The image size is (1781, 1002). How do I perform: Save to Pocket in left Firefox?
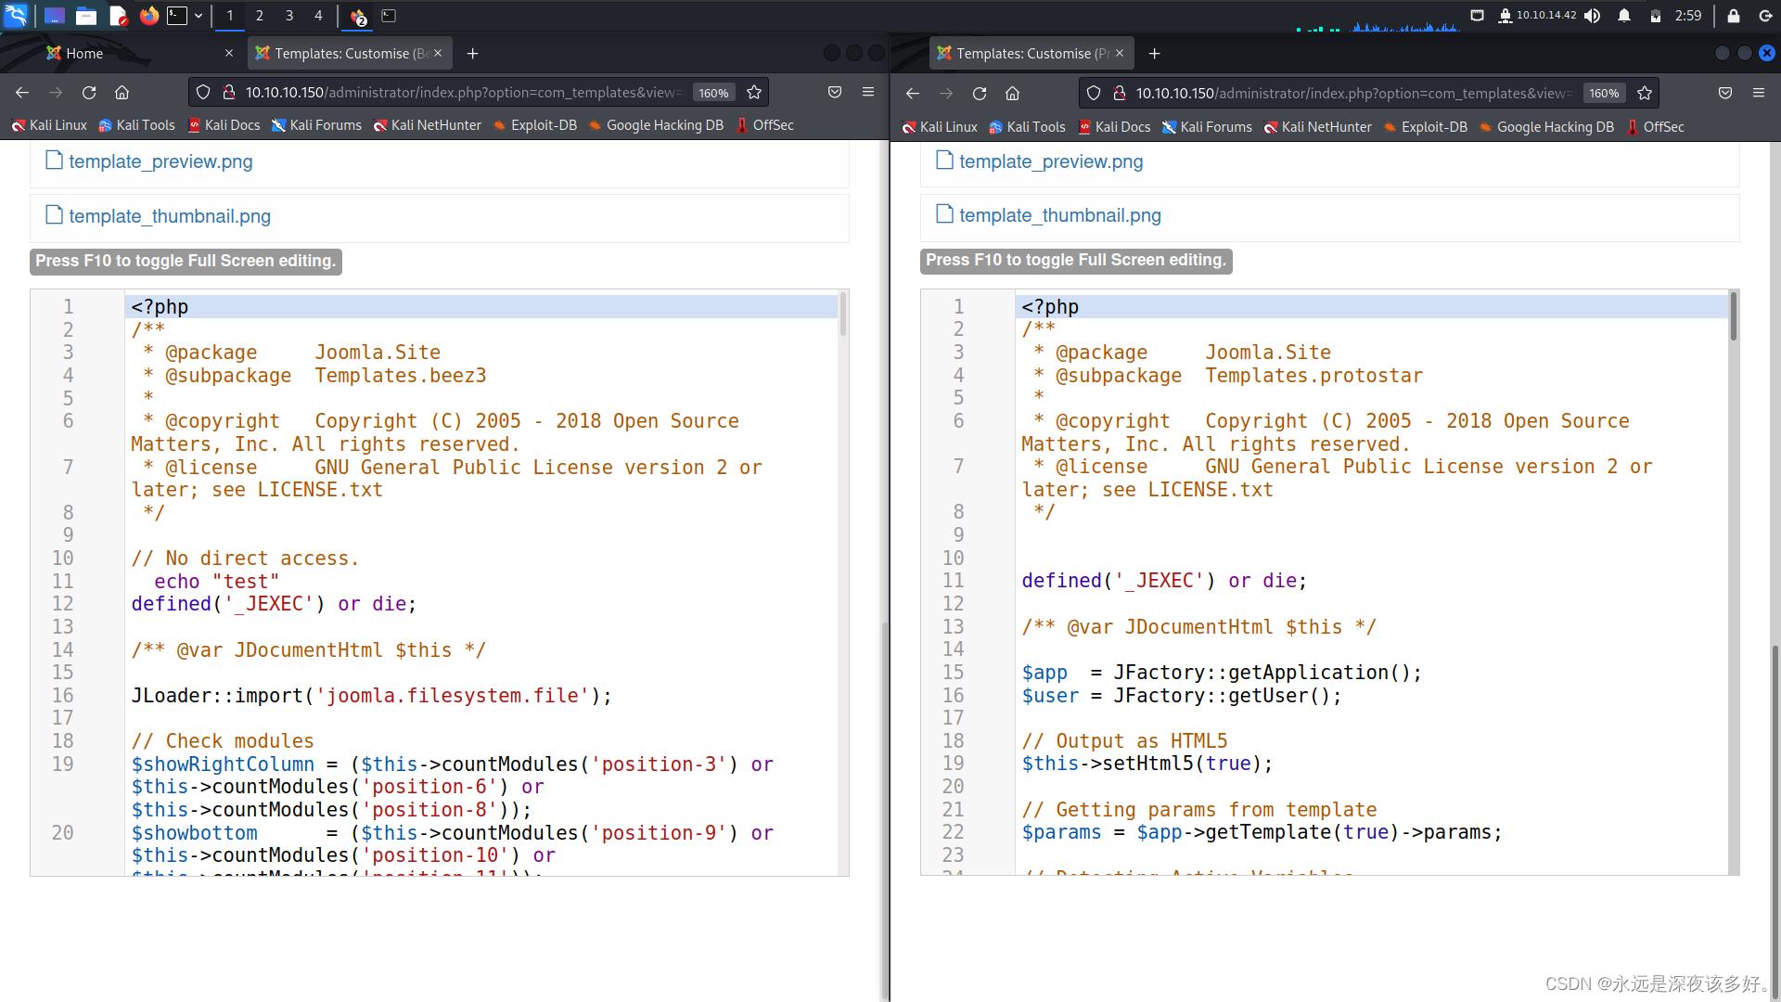coord(835,93)
